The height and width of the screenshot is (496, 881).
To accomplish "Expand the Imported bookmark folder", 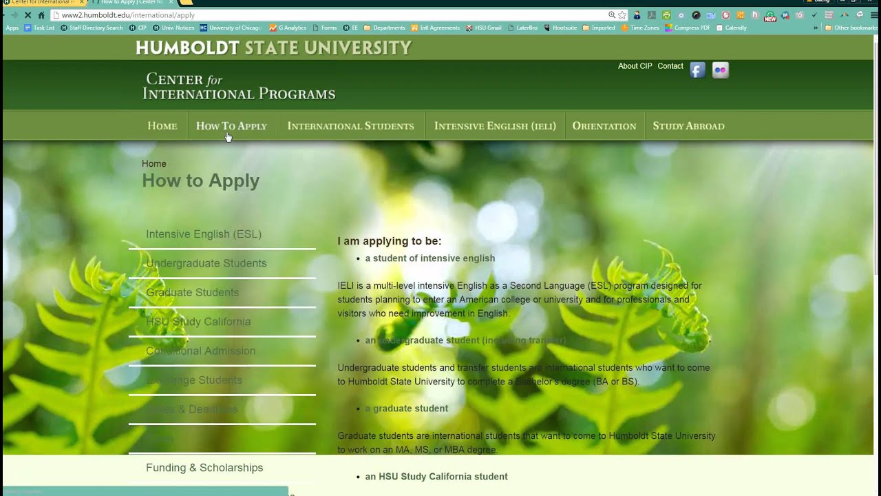I will pos(599,28).
